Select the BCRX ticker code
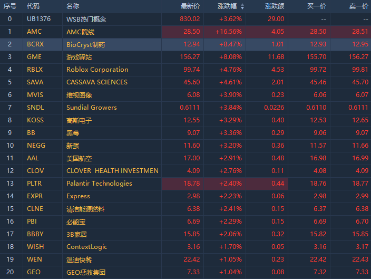This screenshot has width=371, height=279. [35, 44]
